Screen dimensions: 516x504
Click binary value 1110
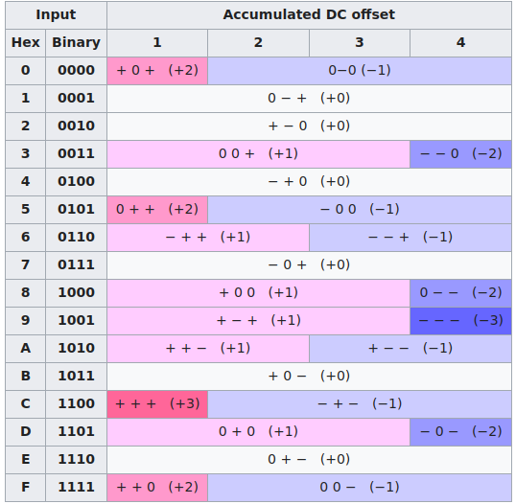click(x=76, y=460)
